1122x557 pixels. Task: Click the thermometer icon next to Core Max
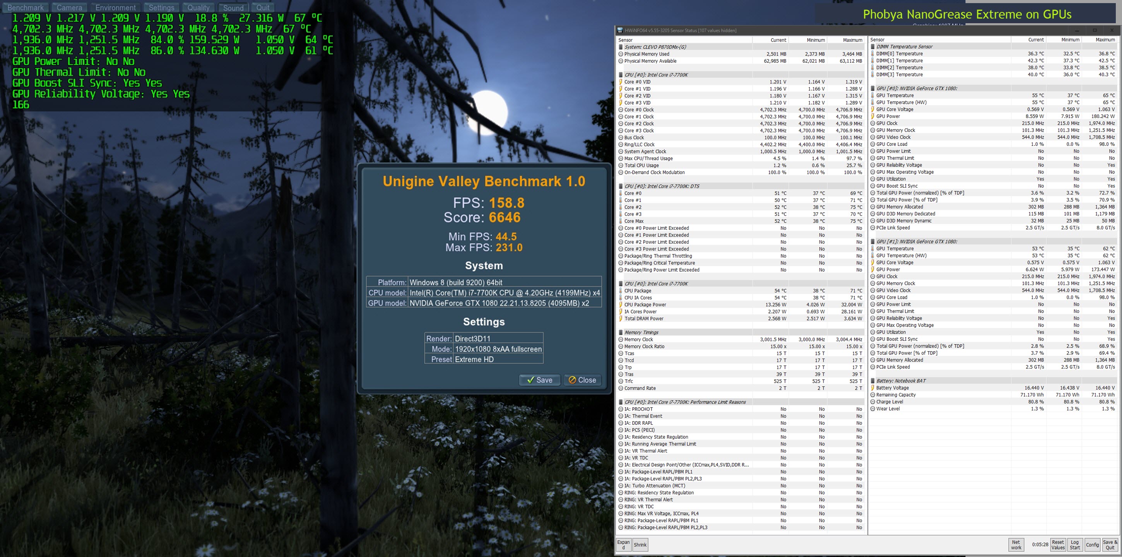pos(621,221)
